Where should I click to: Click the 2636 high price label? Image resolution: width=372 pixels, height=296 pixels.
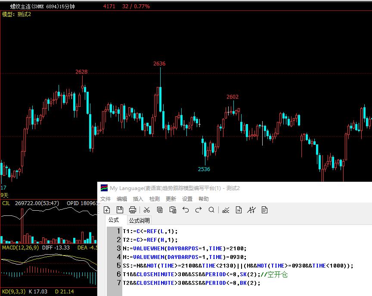(x=159, y=64)
